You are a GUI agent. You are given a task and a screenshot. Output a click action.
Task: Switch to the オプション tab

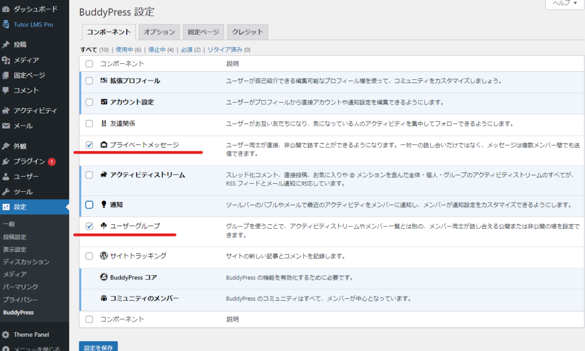tap(159, 32)
